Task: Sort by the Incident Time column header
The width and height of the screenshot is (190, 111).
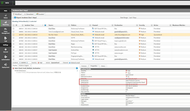Action: click(29, 25)
